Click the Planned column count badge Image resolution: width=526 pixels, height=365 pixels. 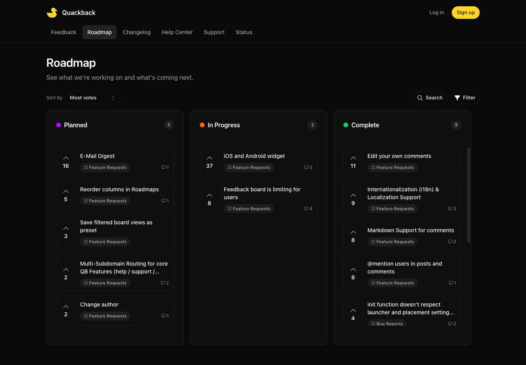(169, 125)
